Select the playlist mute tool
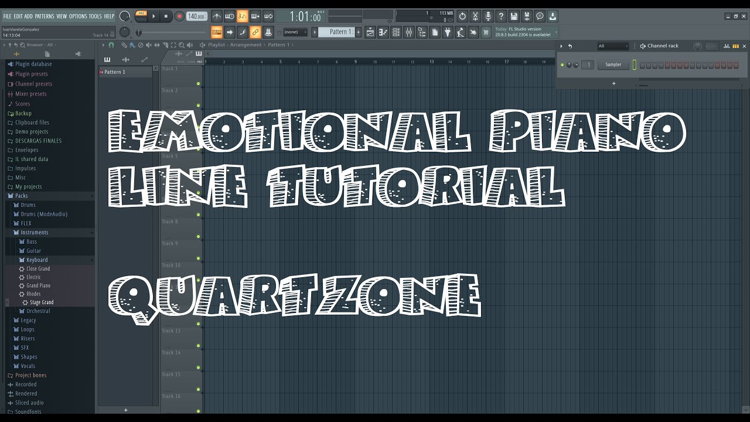750x422 pixels. (148, 45)
